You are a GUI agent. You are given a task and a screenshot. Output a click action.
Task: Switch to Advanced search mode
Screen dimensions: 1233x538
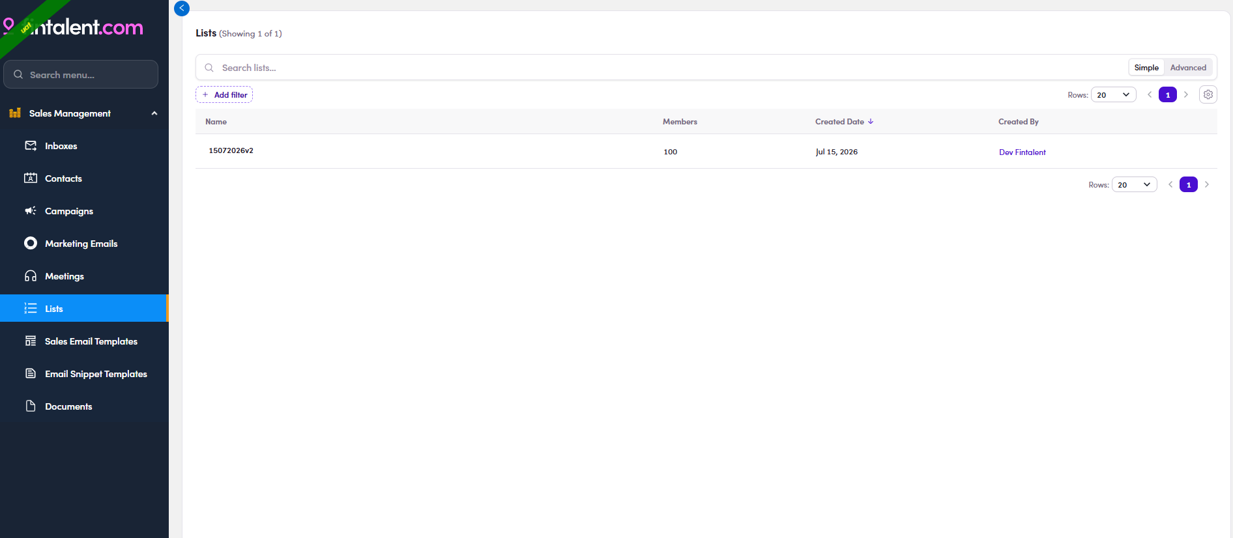pos(1188,68)
